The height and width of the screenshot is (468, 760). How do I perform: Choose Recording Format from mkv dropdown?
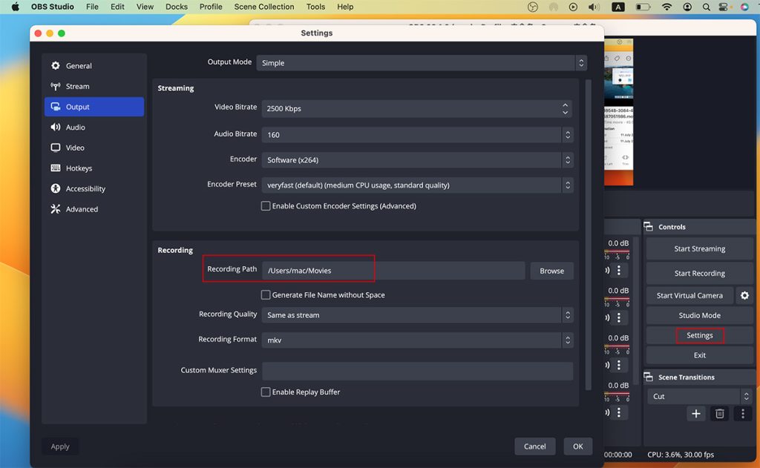417,340
